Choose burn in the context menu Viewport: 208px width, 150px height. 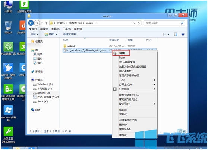135,58
